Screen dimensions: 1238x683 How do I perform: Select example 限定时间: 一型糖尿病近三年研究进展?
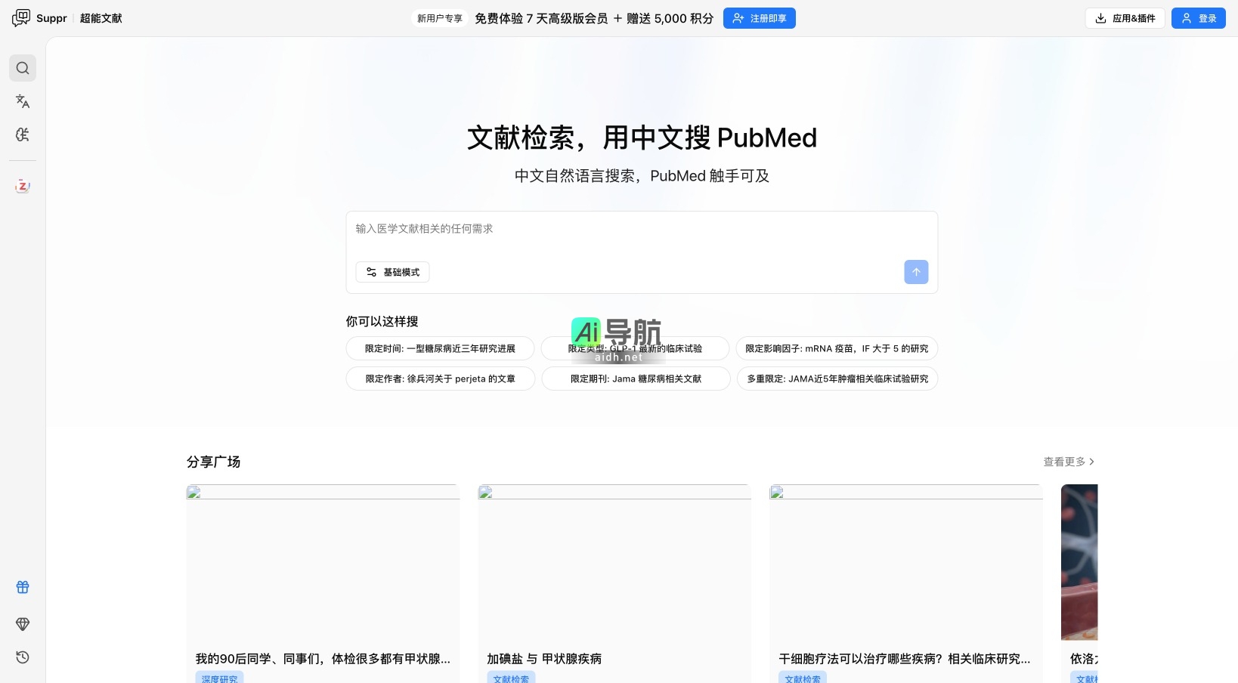pyautogui.click(x=440, y=348)
